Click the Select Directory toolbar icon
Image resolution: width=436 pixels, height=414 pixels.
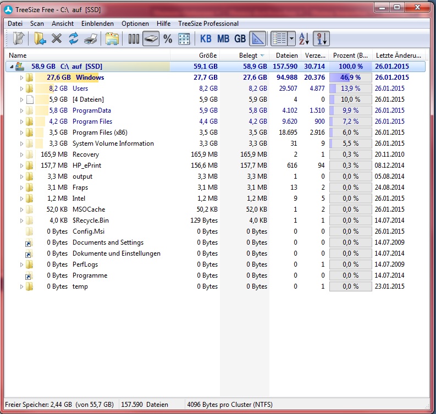coord(19,38)
